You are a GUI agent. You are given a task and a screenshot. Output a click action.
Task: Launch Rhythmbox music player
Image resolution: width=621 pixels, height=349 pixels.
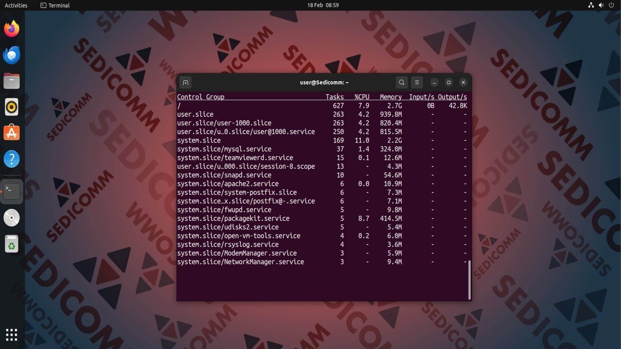[12, 107]
